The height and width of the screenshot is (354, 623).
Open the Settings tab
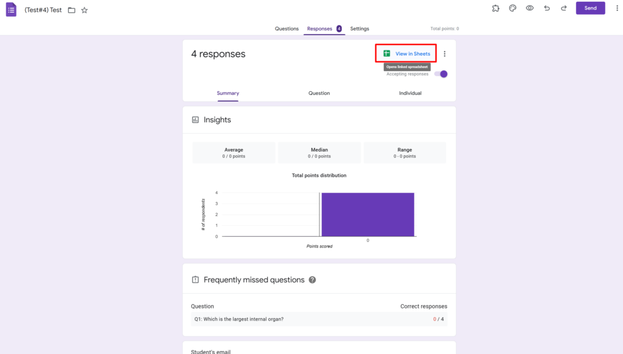(360, 29)
